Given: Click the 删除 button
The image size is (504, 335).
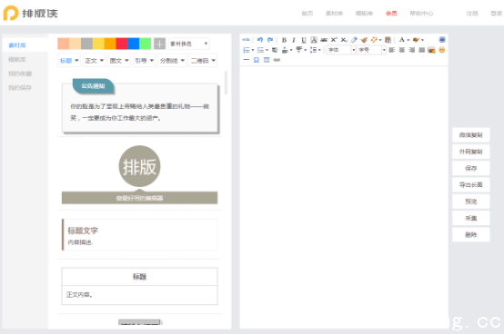Looking at the screenshot, I should (471, 235).
